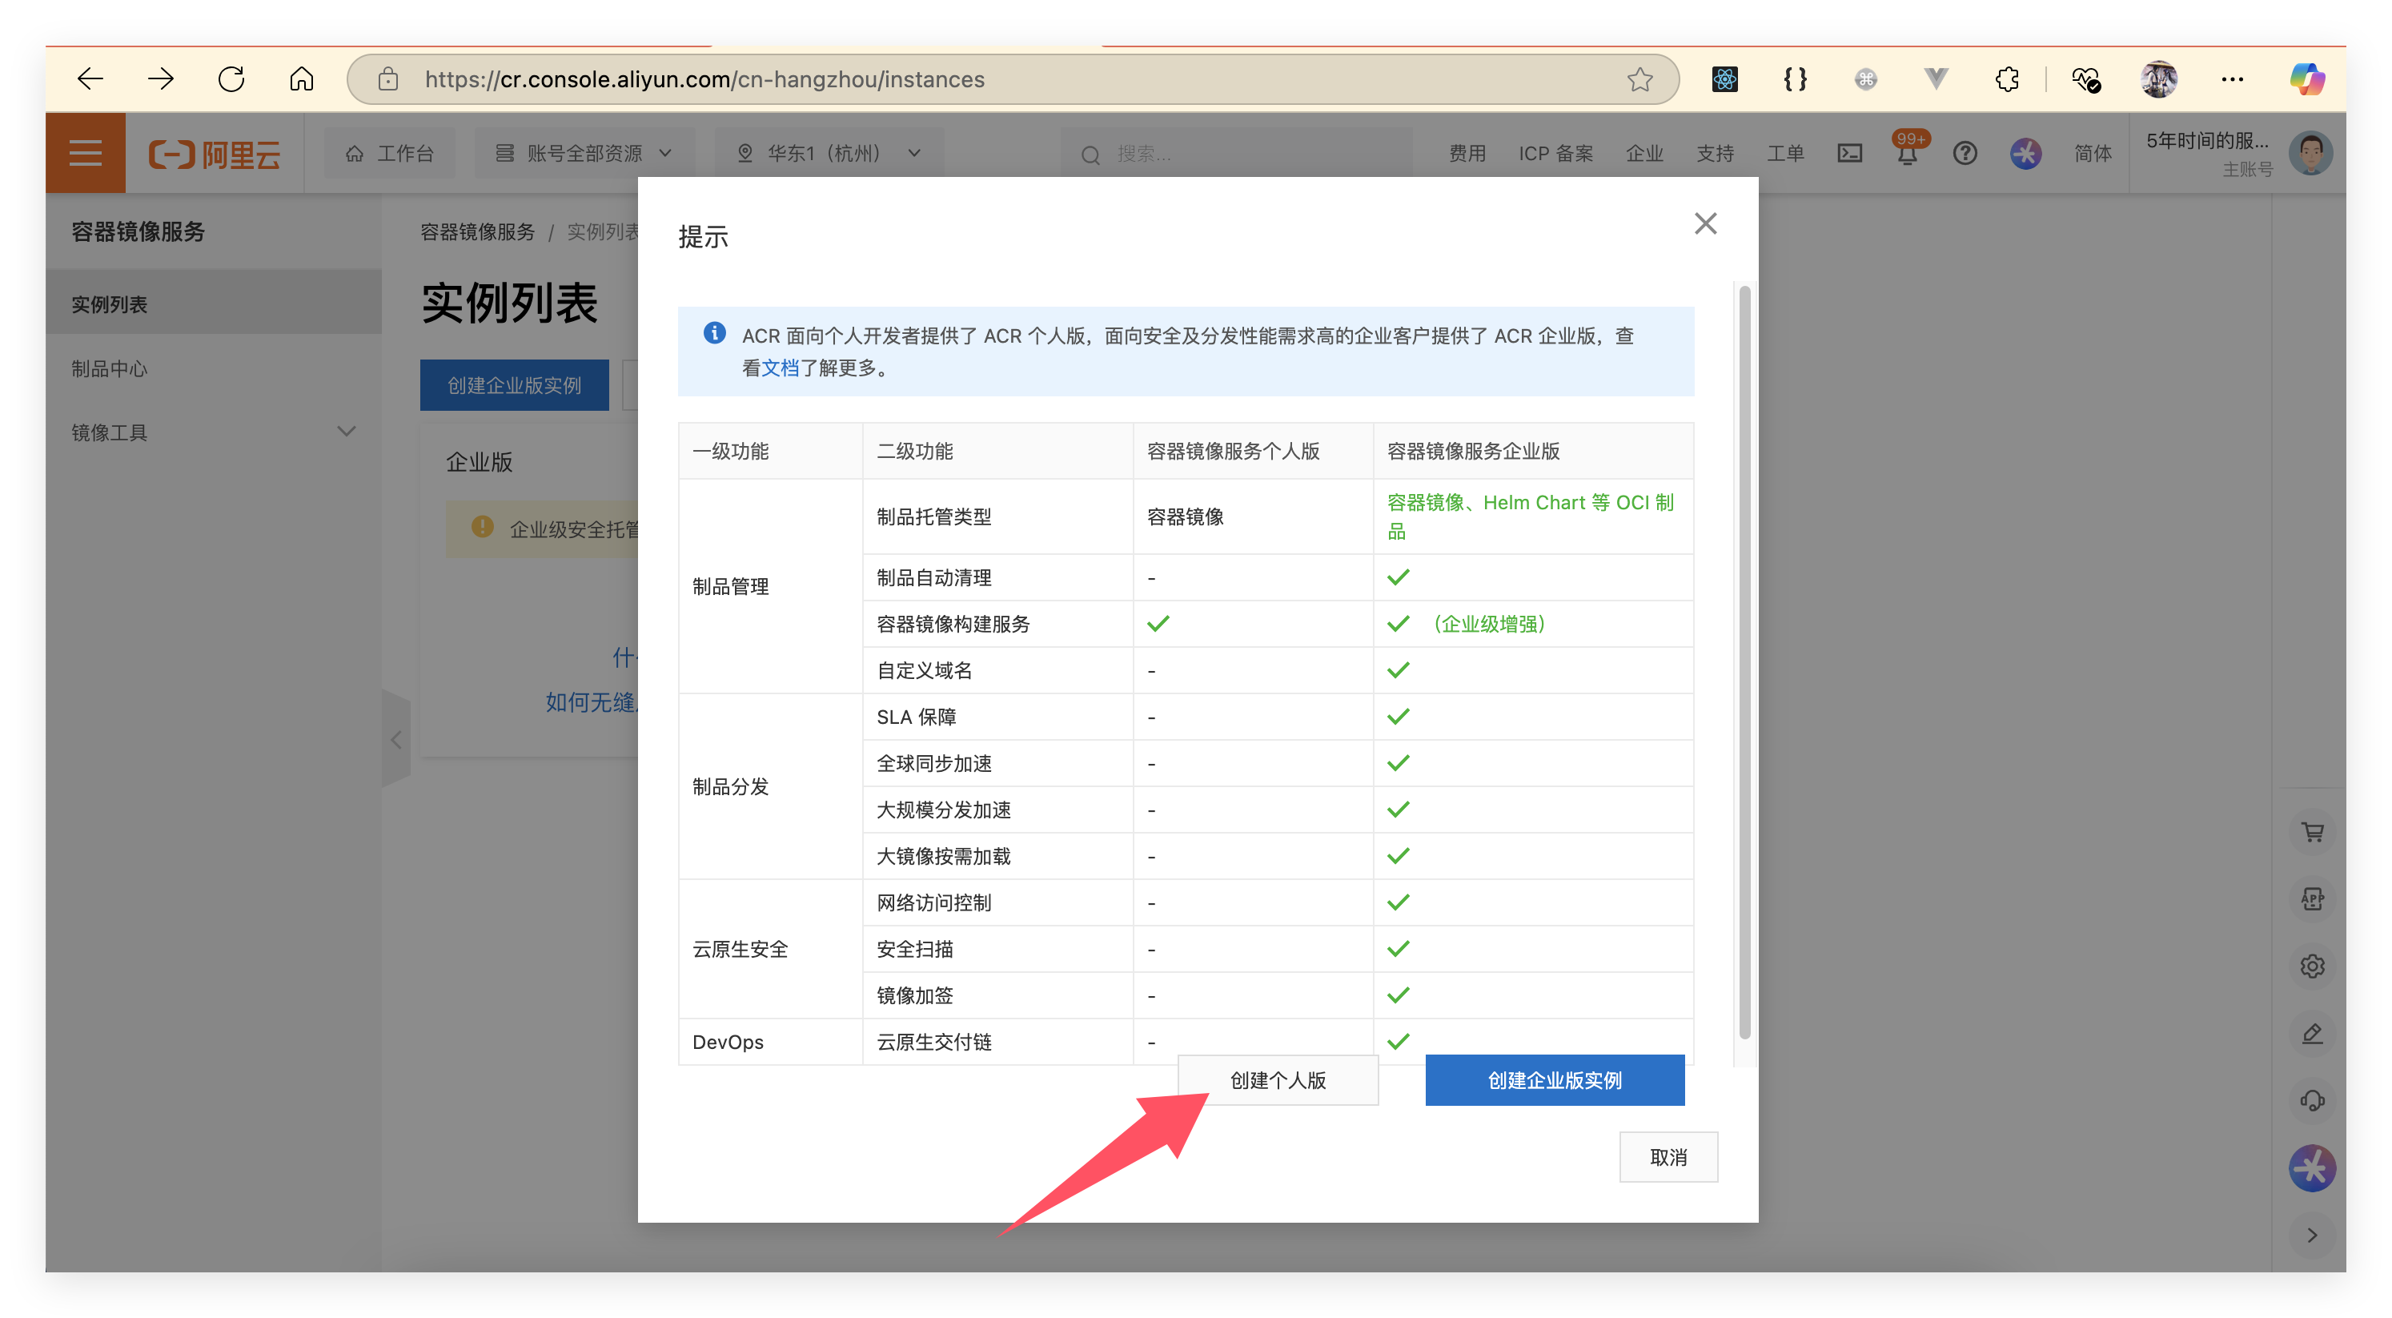Close the 提示 dialog with X
Image resolution: width=2392 pixels, height=1318 pixels.
pyautogui.click(x=1705, y=224)
